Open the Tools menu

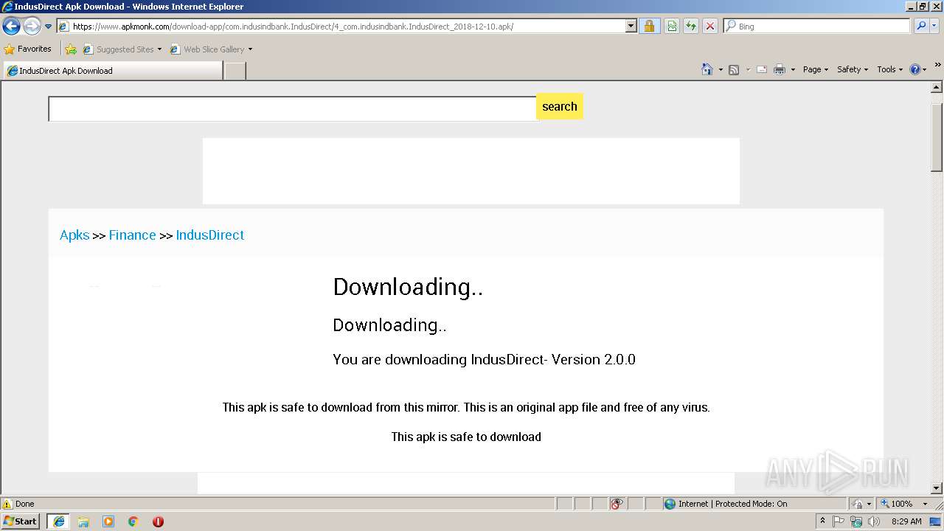click(889, 69)
